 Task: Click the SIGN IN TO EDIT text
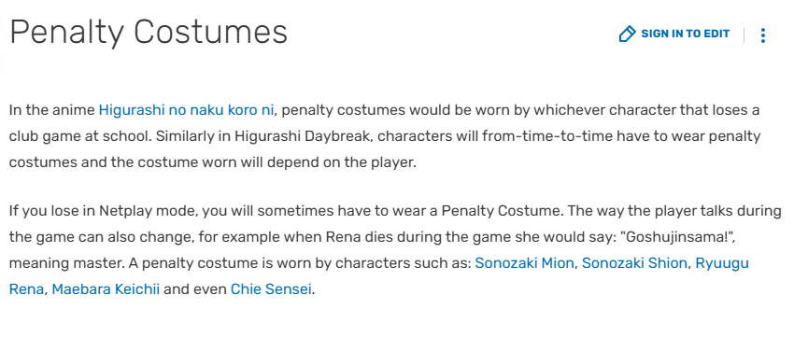tap(685, 34)
